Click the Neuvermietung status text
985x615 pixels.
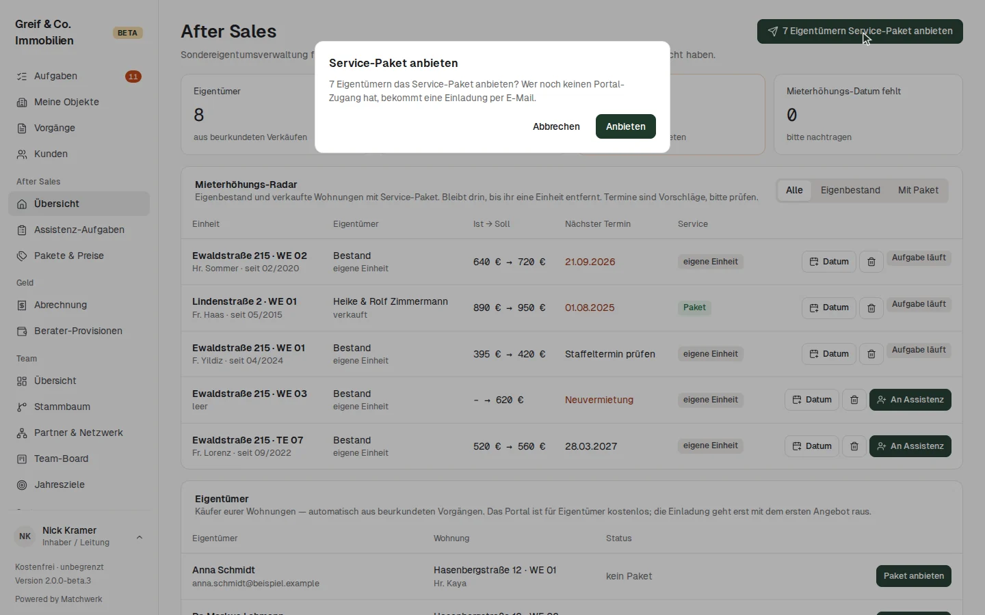[599, 400]
